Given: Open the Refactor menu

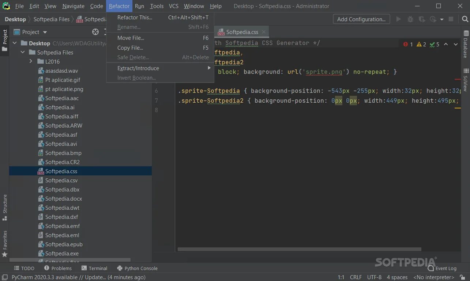Looking at the screenshot, I should coord(119,6).
